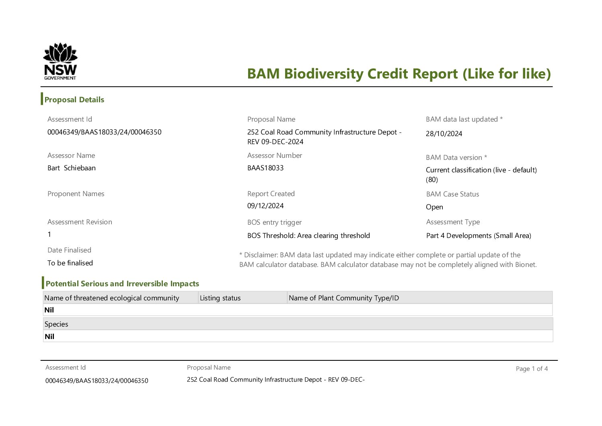Select BOS Threshold: Area clearing threshold text
Viewport: 602px width, 426px height.
308,236
